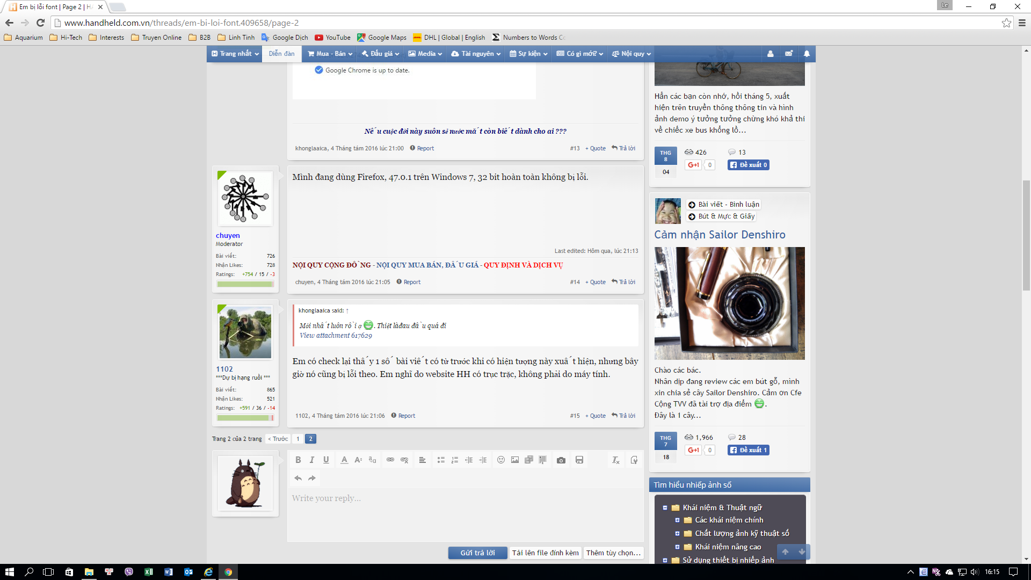1031x580 pixels.
Task: Open the Diễn đàn tab
Action: [281, 54]
